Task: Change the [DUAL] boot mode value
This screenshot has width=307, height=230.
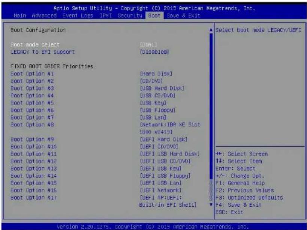Action: pyautogui.click(x=148, y=45)
